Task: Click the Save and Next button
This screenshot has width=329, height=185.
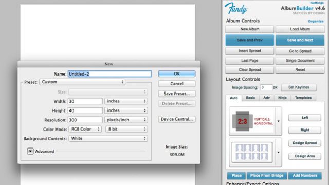Action: [300, 40]
